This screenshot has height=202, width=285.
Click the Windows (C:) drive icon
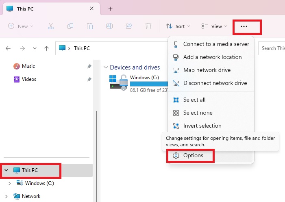coord(119,83)
